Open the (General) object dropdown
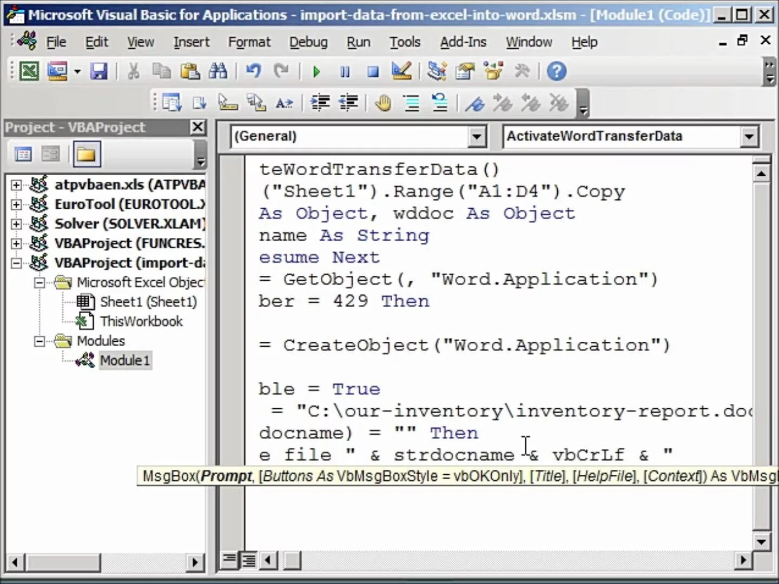Viewport: 779px width, 584px height. [477, 136]
